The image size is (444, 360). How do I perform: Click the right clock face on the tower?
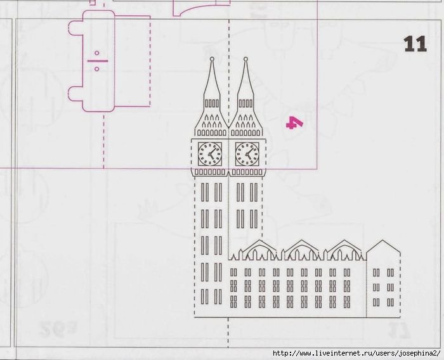247,153
